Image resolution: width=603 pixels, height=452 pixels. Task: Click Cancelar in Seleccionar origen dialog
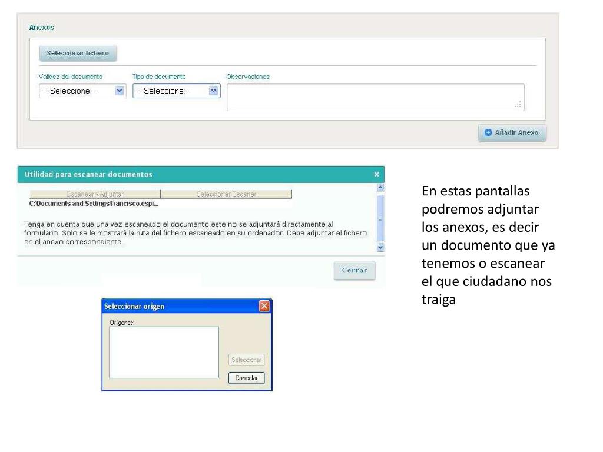246,378
